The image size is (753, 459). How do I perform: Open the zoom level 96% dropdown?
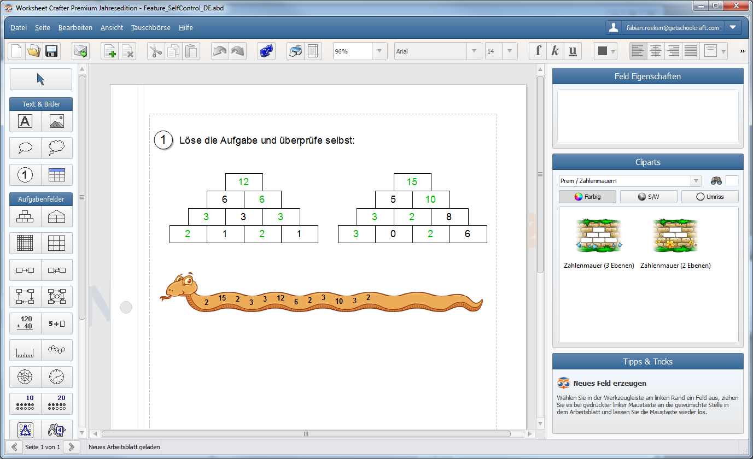(380, 51)
